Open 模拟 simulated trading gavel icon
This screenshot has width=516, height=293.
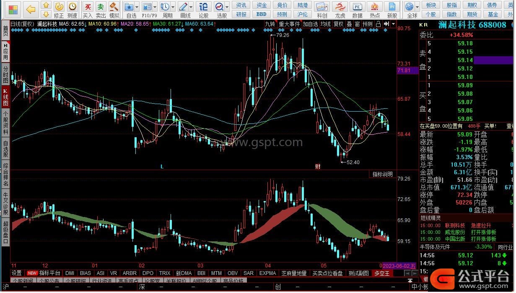tap(114, 10)
